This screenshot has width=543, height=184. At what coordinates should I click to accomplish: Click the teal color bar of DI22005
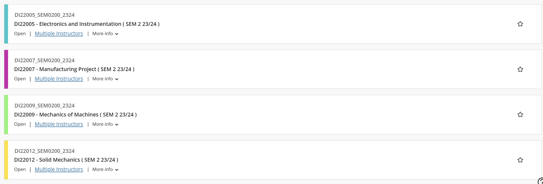click(6, 24)
